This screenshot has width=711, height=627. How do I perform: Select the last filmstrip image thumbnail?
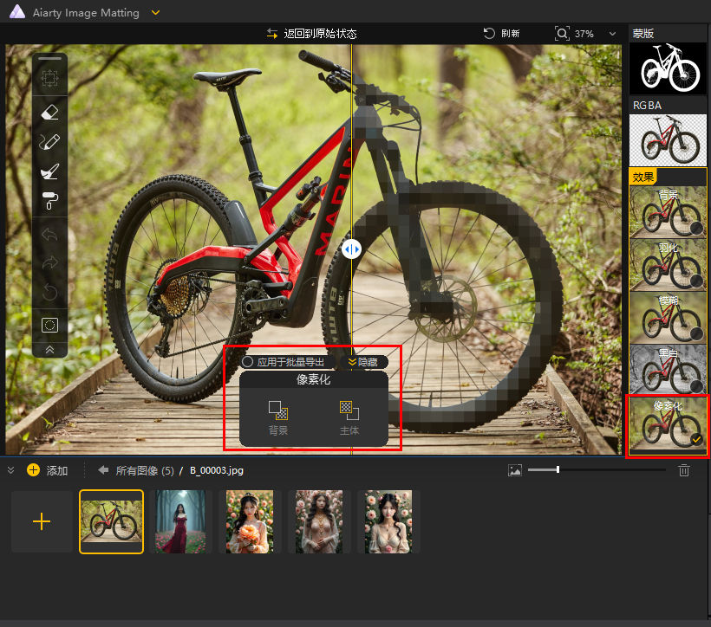point(388,521)
